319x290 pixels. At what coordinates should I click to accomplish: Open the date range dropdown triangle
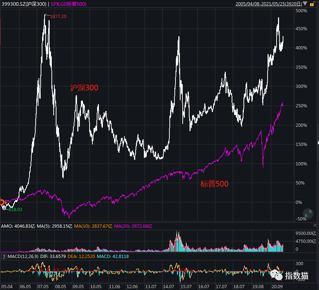tap(305, 4)
